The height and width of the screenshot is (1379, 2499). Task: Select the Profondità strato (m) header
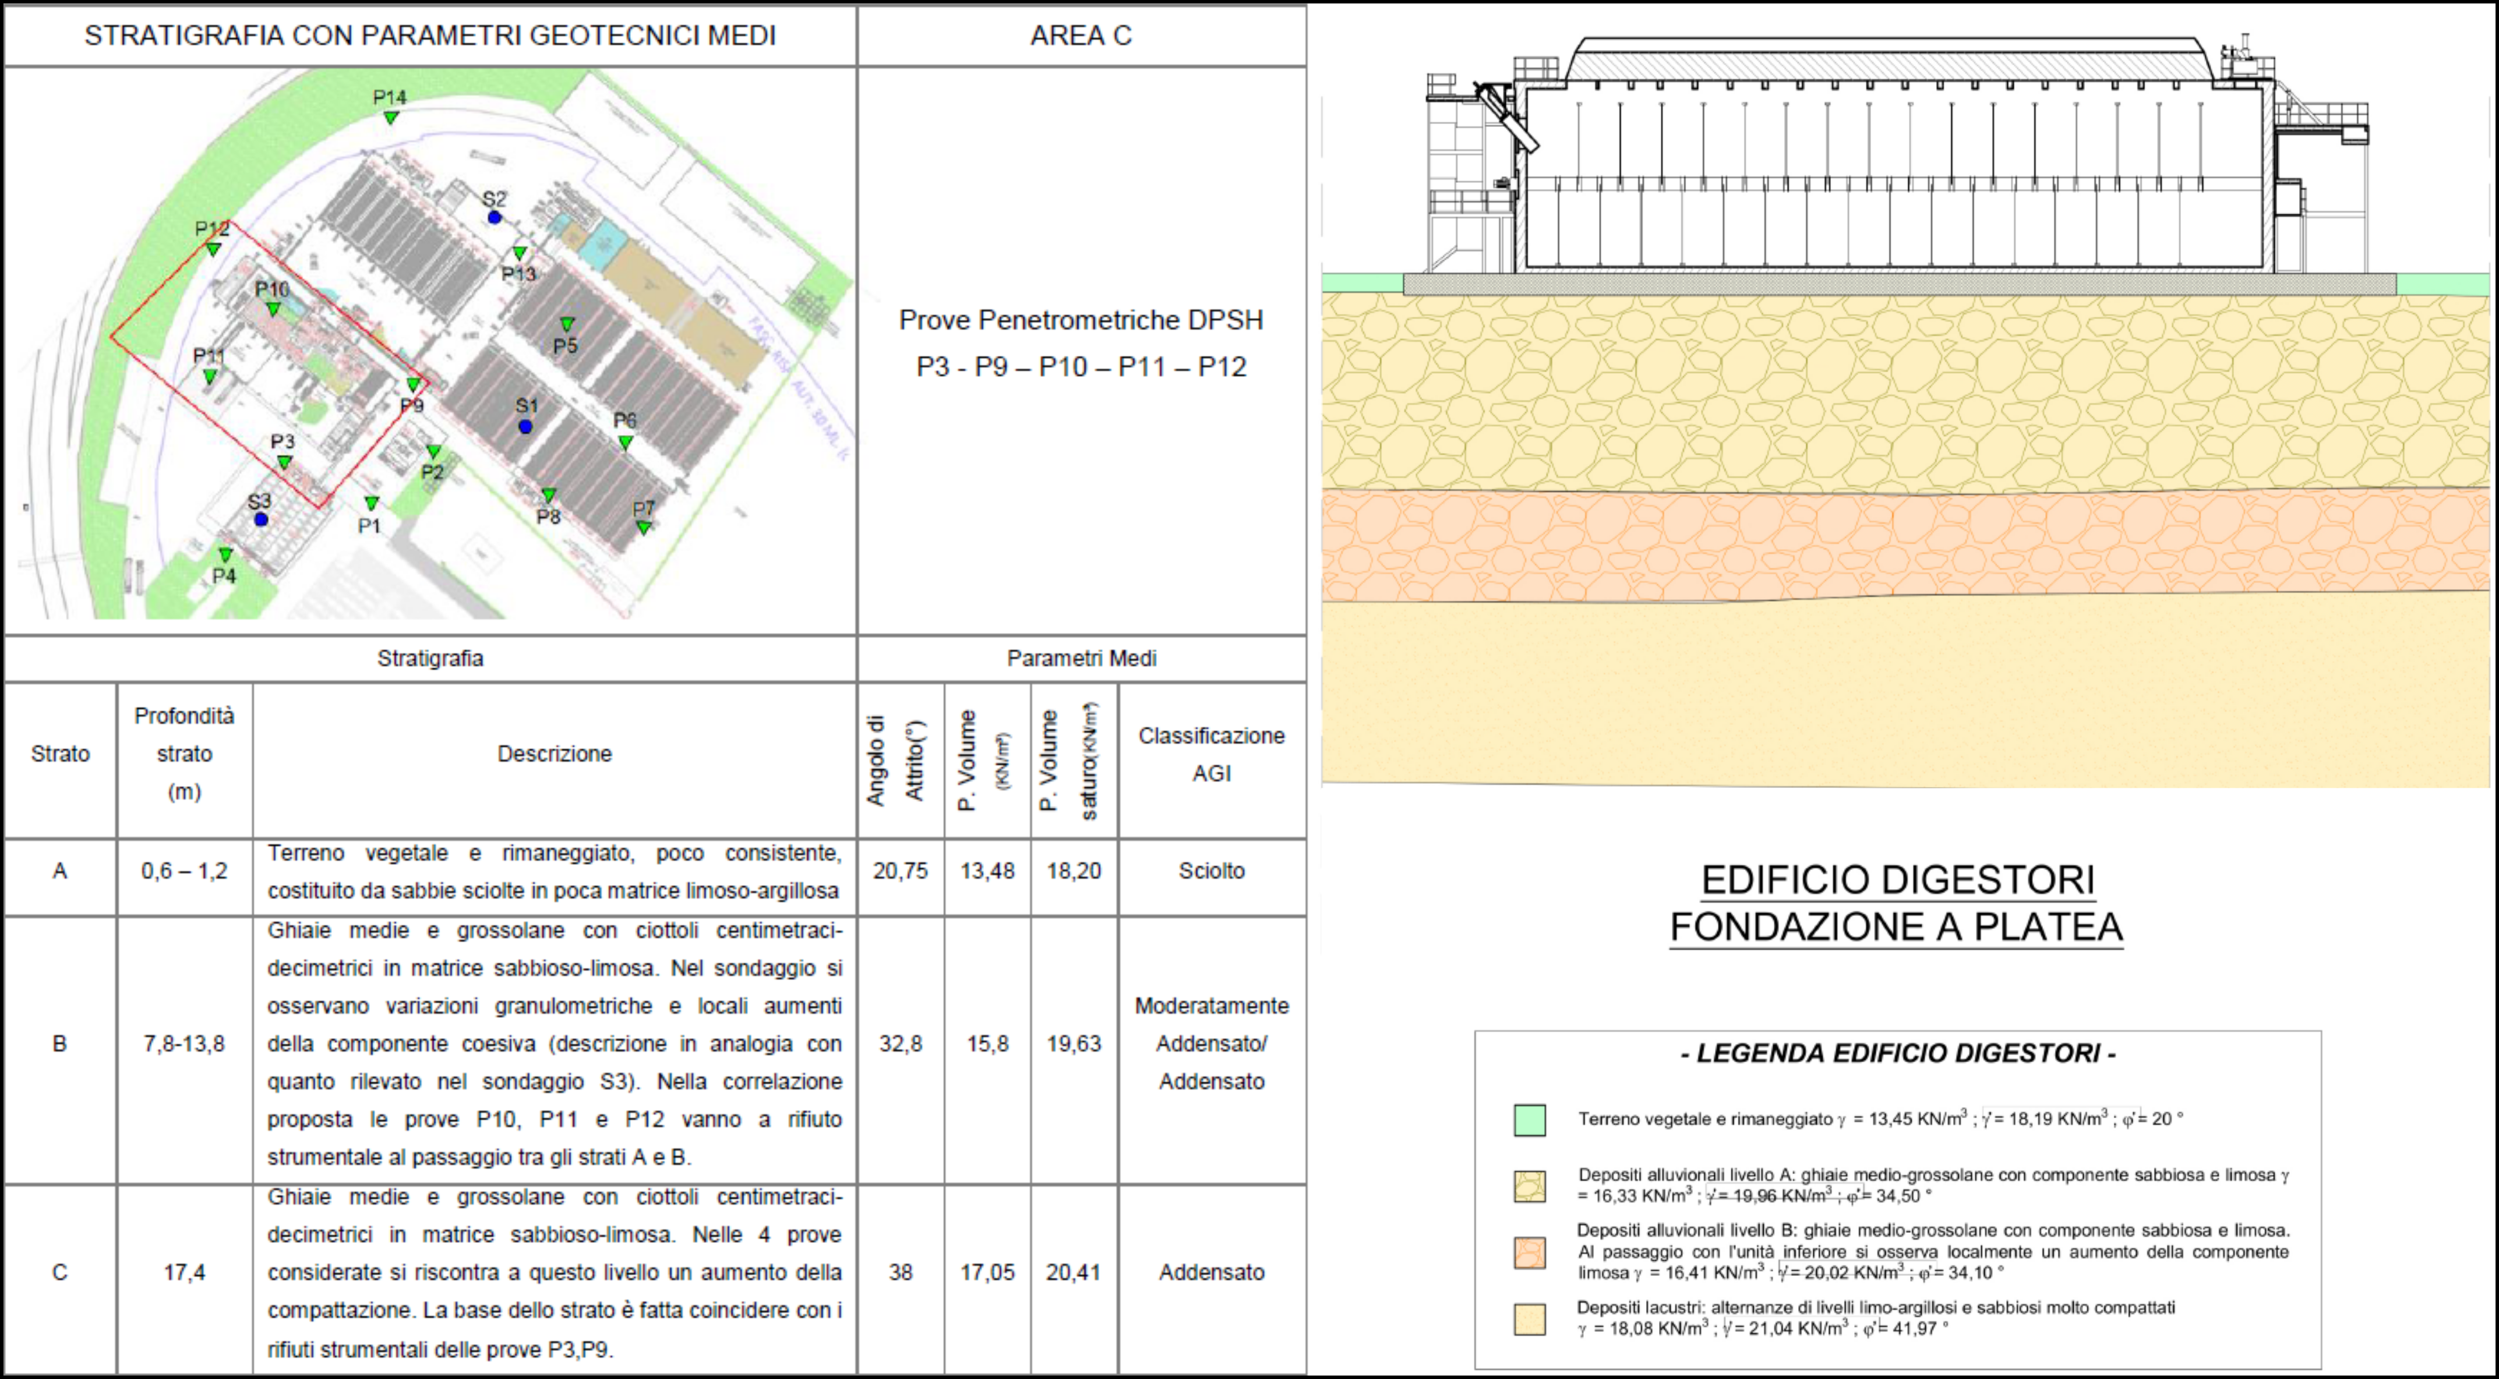coord(184,754)
